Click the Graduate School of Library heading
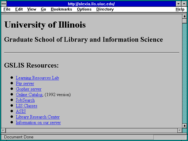Viewport: 188px width, 141px height. click(x=83, y=40)
